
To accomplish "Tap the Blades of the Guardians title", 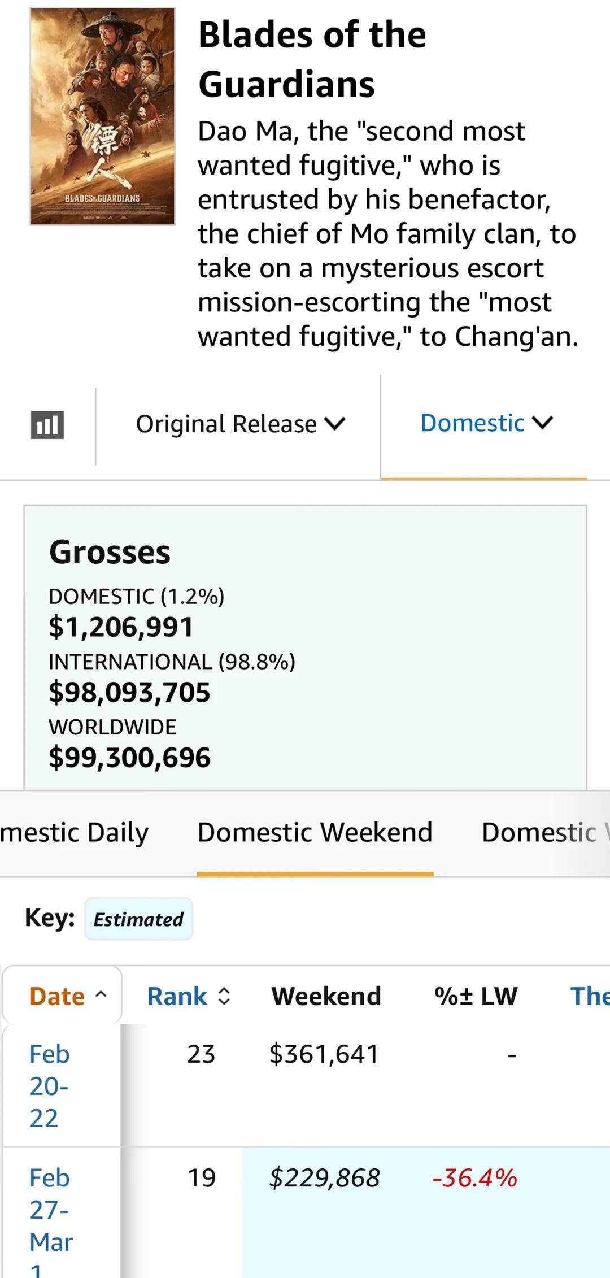I will coord(312,59).
